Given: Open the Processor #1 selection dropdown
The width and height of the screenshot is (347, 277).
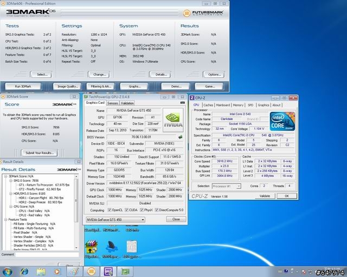Looking at the screenshot, I should [227, 186].
